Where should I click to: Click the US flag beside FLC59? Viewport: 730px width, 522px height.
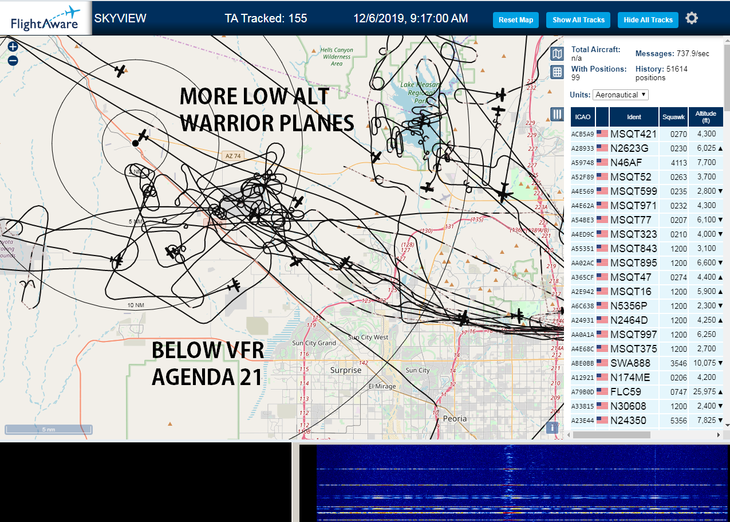pyautogui.click(x=602, y=391)
